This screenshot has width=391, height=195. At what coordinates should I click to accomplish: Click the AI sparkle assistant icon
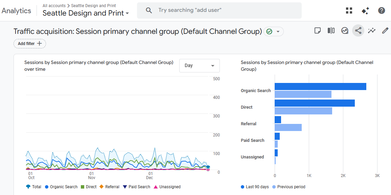(365, 10)
